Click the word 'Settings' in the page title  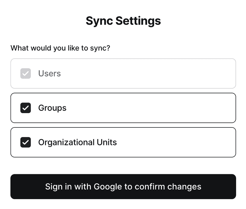point(138,21)
